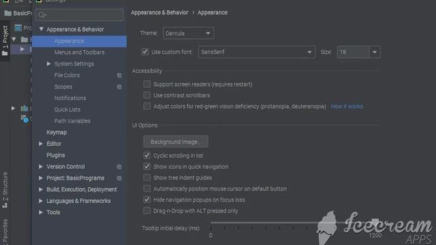Viewport: 436px width, 245px height.
Task: Open the Theme dropdown showing Darcula
Action: point(188,33)
